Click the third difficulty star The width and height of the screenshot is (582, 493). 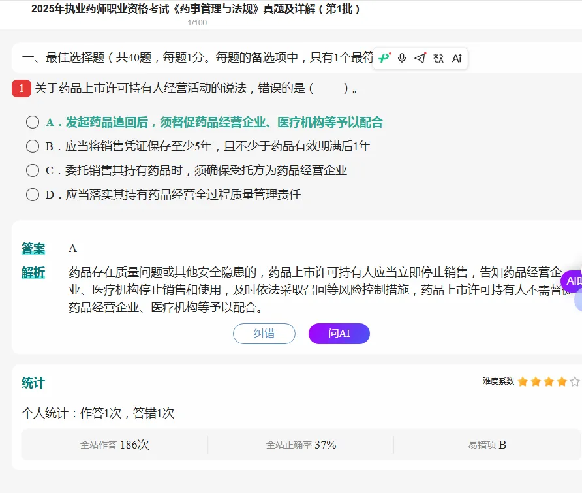[549, 381]
